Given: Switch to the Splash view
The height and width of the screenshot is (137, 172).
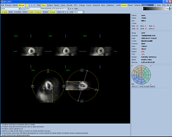Looking at the screenshot, I should [57, 5].
